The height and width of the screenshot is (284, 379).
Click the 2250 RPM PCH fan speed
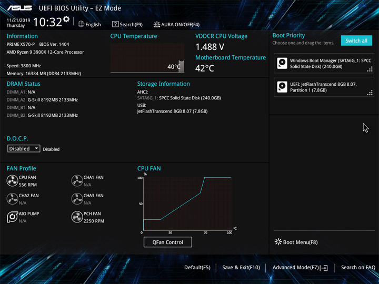point(94,221)
